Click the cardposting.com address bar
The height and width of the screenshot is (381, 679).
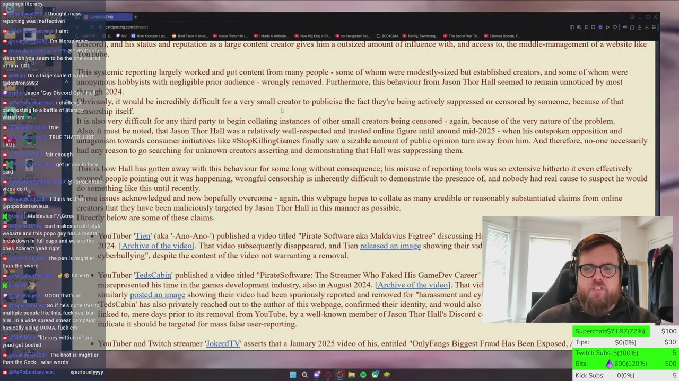pyautogui.click(x=126, y=27)
